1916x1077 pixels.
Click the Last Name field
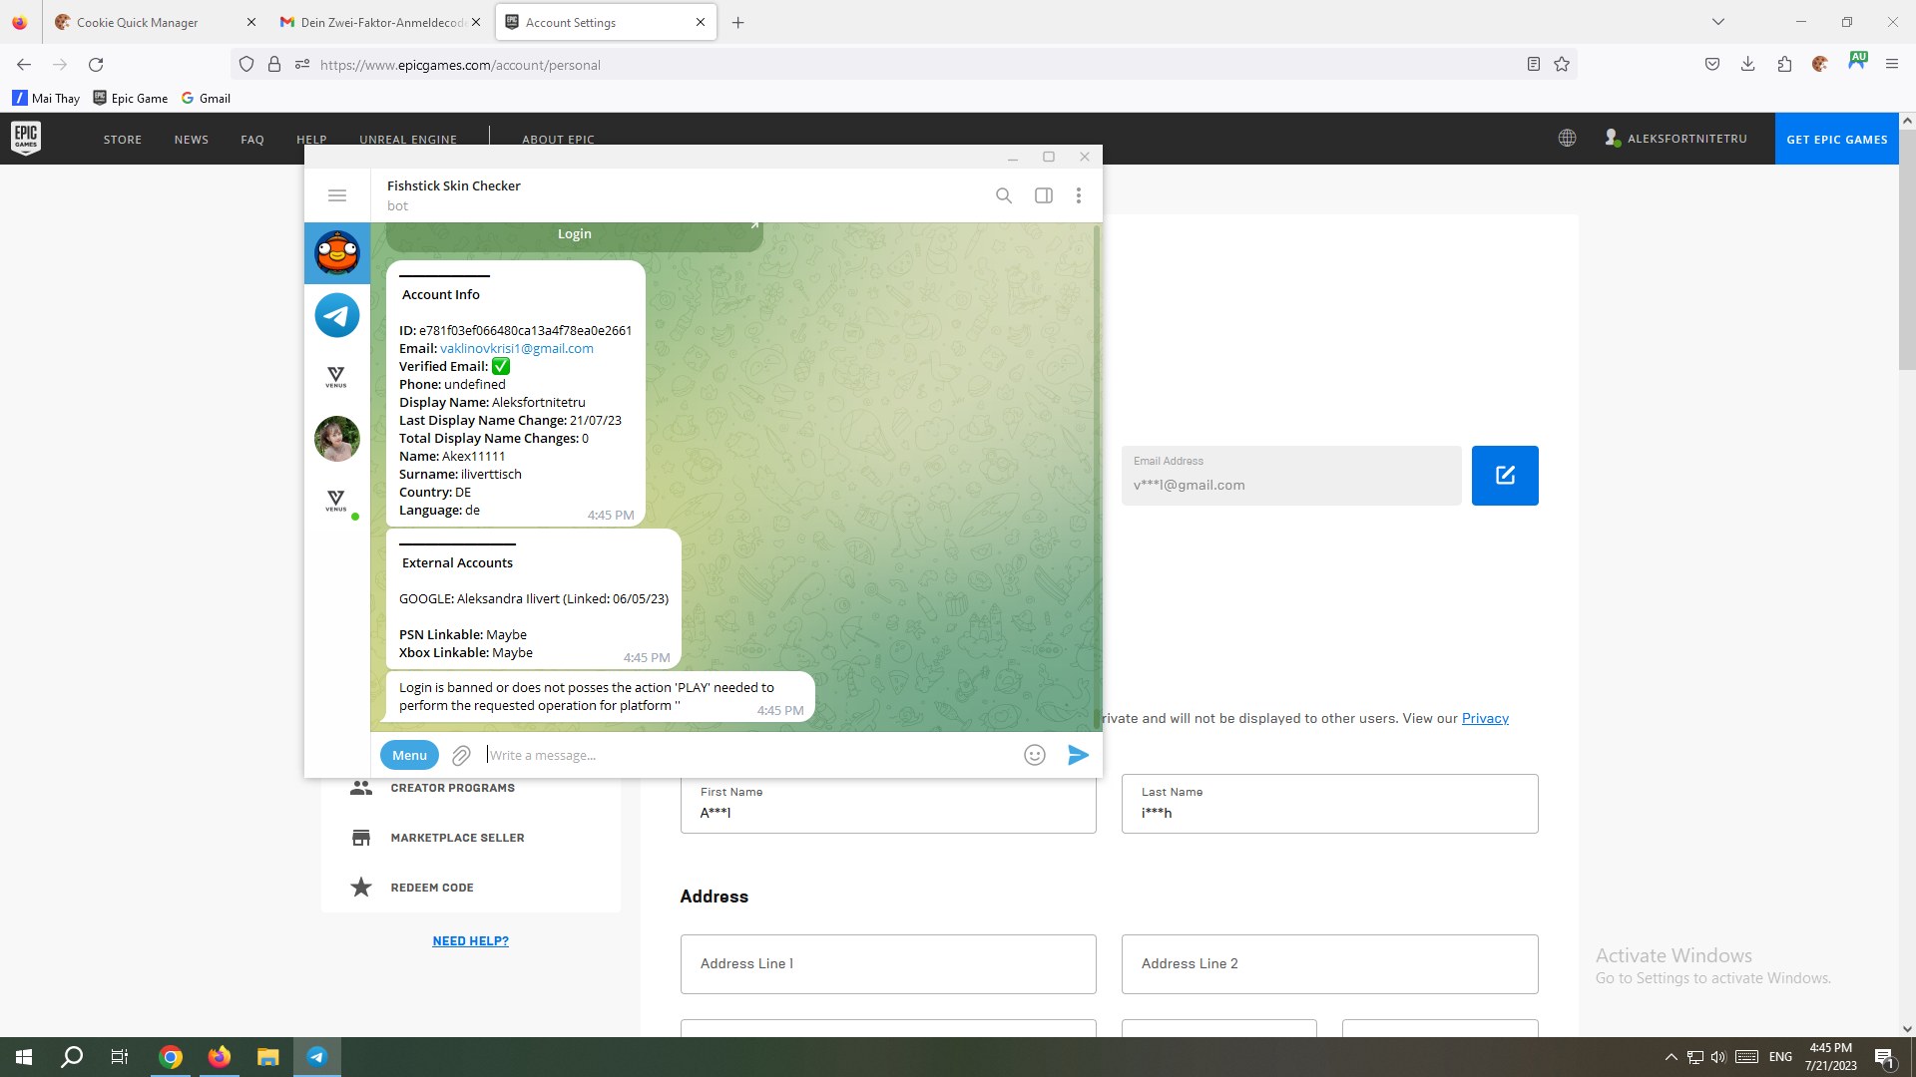click(x=1329, y=804)
